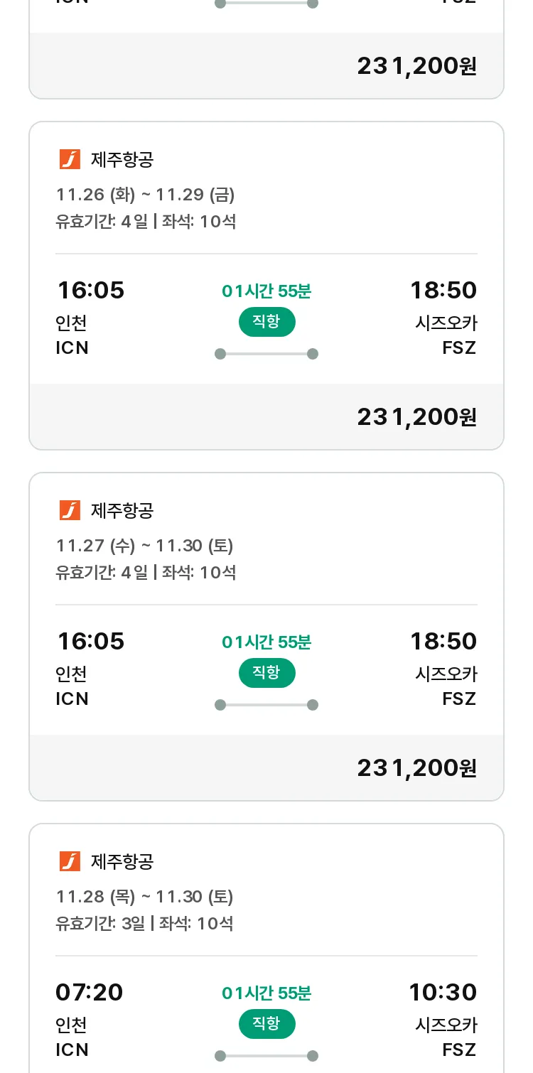Image resolution: width=533 pixels, height=1073 pixels.
Task: Open date range 11.28 (목) ~ 11.30 (토)
Action: pos(145,896)
